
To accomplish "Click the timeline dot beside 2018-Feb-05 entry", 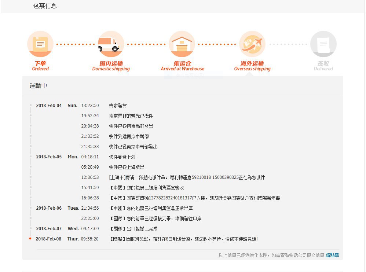I will tap(30, 157).
